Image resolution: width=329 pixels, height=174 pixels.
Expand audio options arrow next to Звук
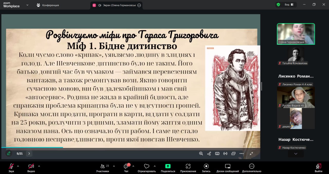point(19,166)
